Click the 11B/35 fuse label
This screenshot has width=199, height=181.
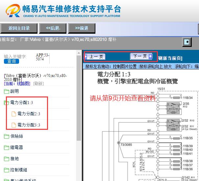(188, 138)
